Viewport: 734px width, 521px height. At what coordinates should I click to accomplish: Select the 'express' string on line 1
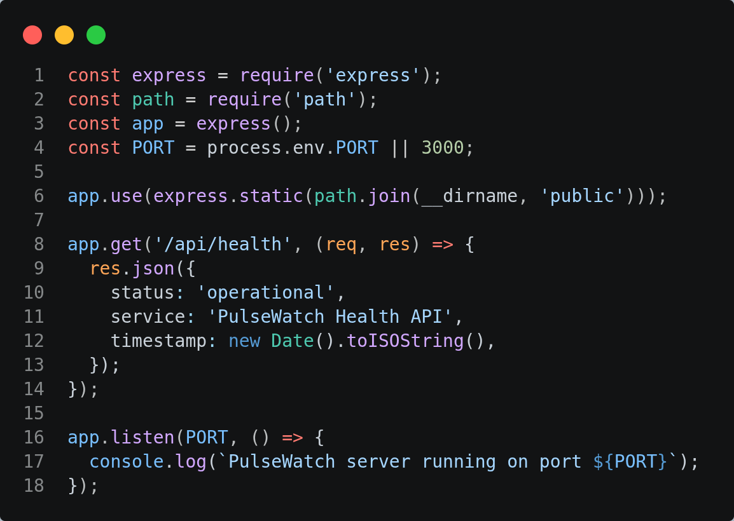click(373, 76)
